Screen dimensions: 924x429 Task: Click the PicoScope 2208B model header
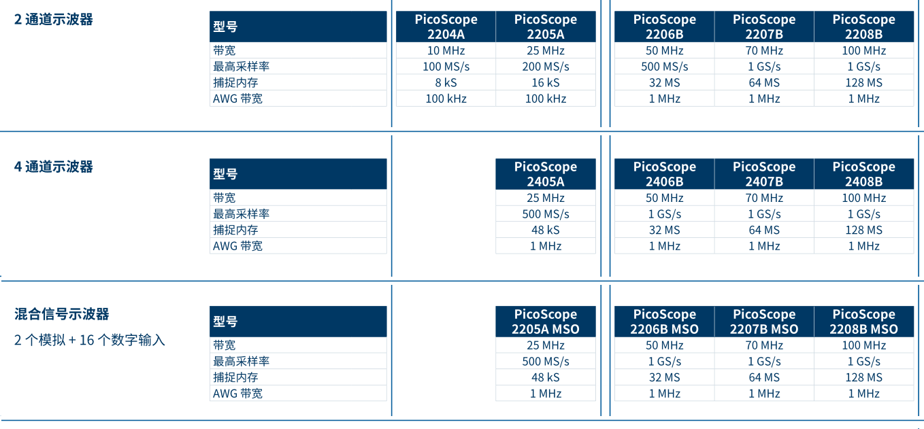(863, 27)
